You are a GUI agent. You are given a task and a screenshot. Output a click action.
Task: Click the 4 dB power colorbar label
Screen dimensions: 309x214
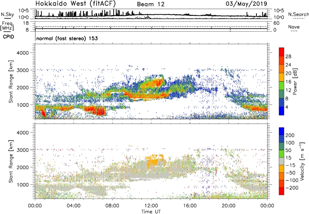click(287, 107)
